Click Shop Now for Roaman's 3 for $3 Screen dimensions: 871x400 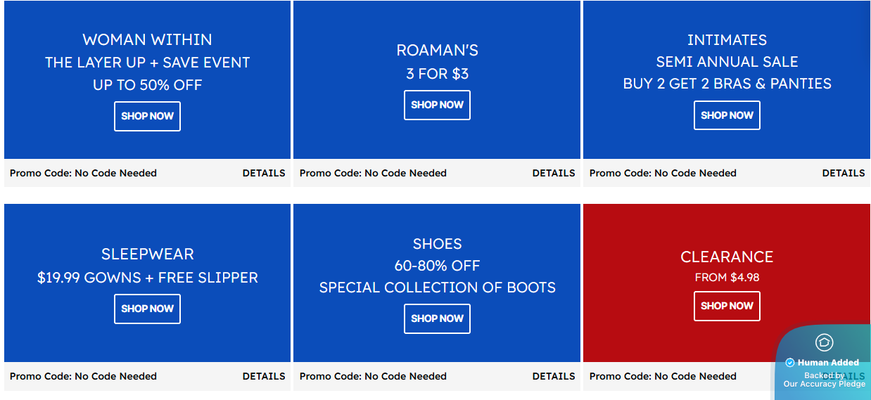pyautogui.click(x=437, y=105)
